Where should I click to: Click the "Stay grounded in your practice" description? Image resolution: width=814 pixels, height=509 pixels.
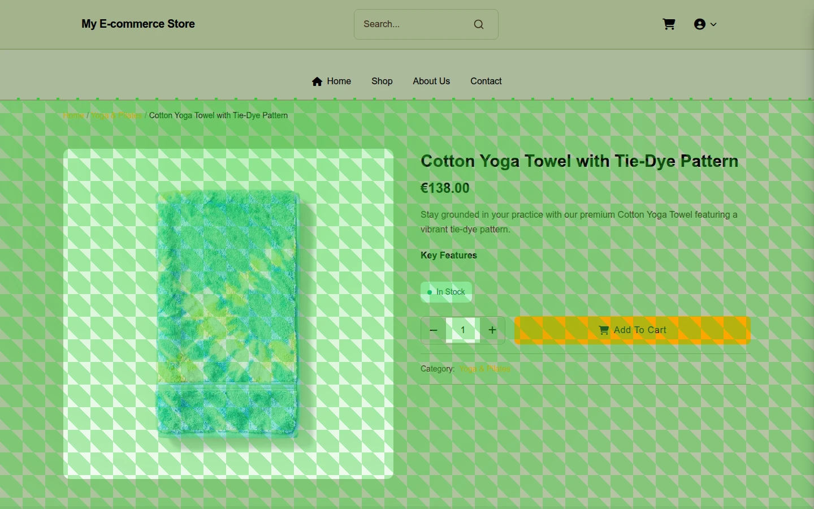pos(579,222)
